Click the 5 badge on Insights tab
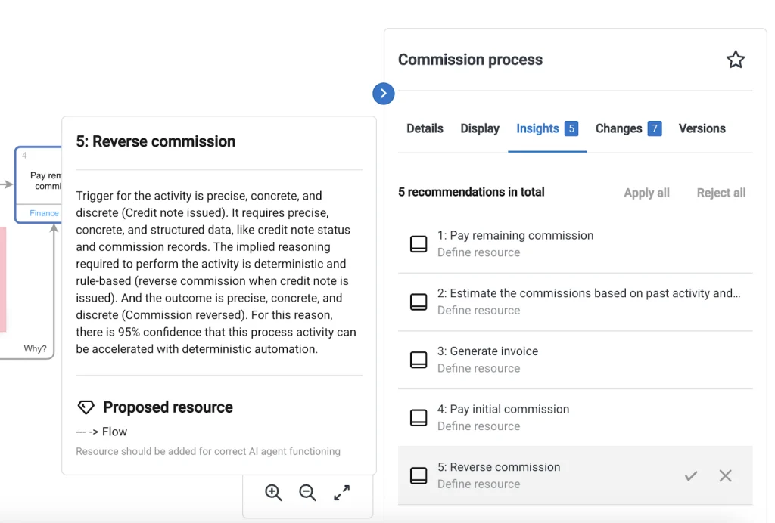This screenshot has width=775, height=523. point(571,128)
